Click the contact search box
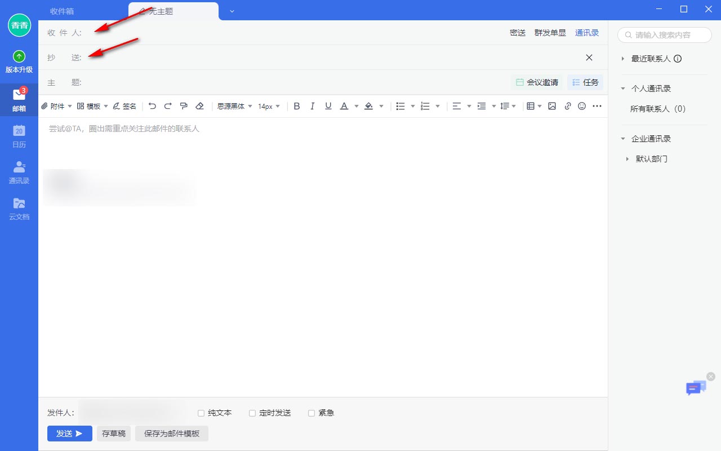Viewport: 721px width, 451px height. 665,35
